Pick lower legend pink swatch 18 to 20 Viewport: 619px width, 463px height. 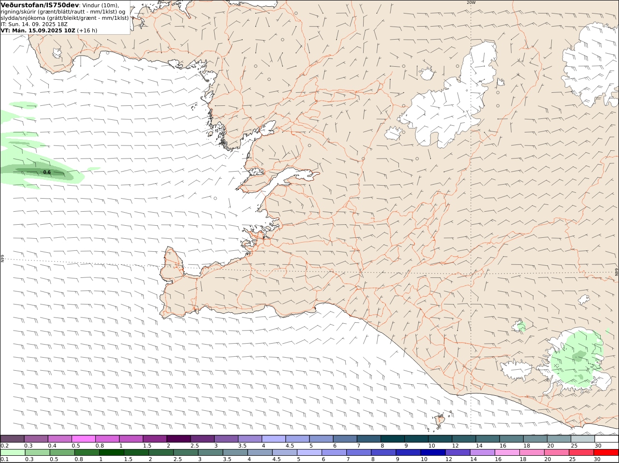tap(531, 452)
